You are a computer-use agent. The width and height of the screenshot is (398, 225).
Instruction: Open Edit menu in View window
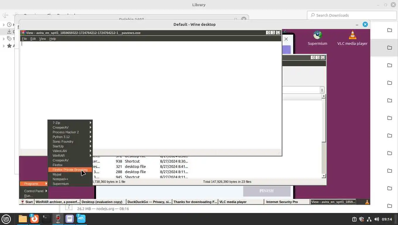coord(33,39)
